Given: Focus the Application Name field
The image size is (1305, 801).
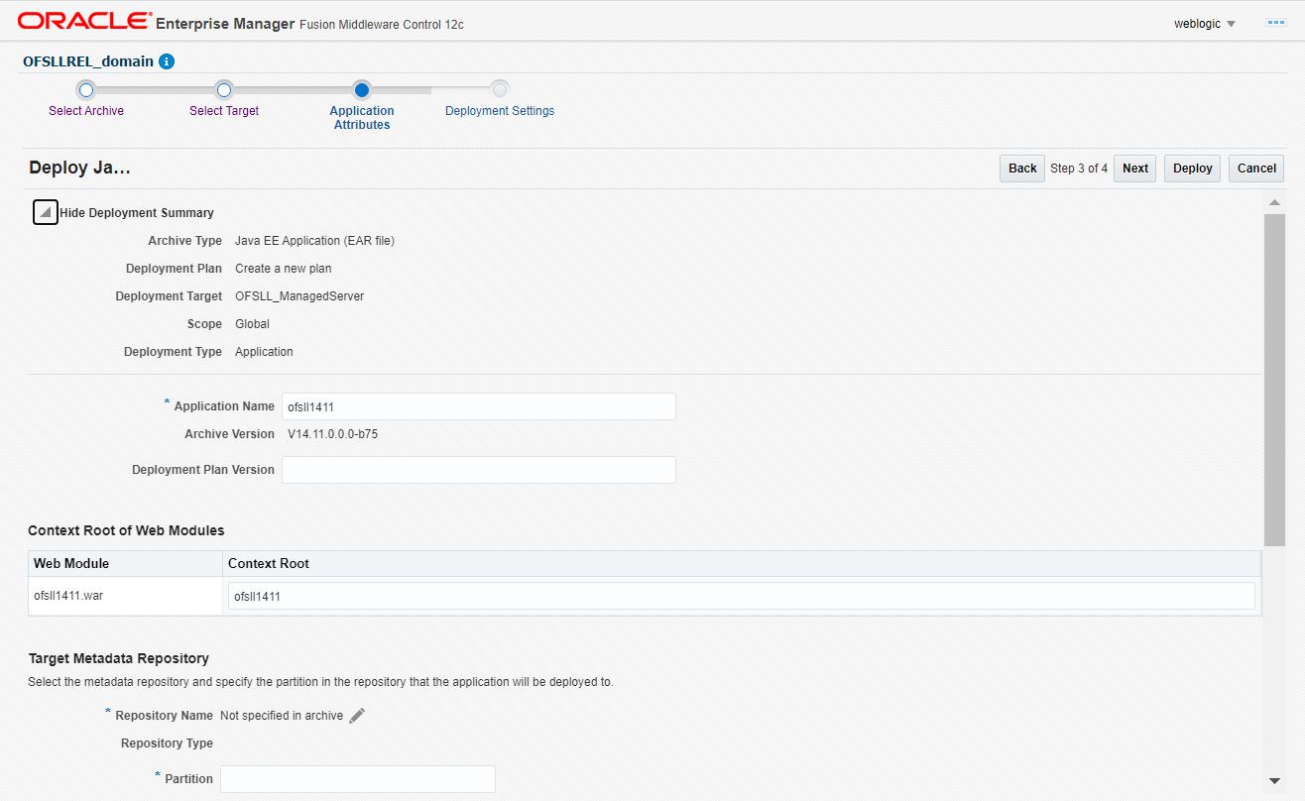Looking at the screenshot, I should (x=479, y=406).
